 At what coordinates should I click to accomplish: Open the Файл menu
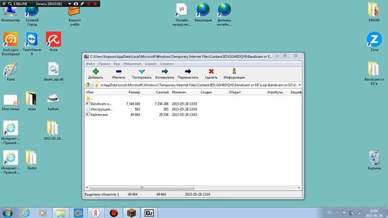click(x=90, y=64)
